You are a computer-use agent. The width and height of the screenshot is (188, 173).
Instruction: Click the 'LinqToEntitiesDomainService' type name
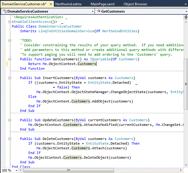point(66,31)
